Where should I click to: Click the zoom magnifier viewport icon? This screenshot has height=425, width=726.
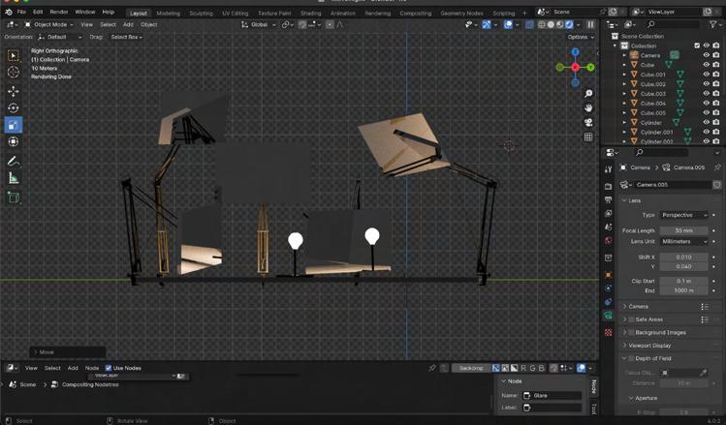point(588,94)
